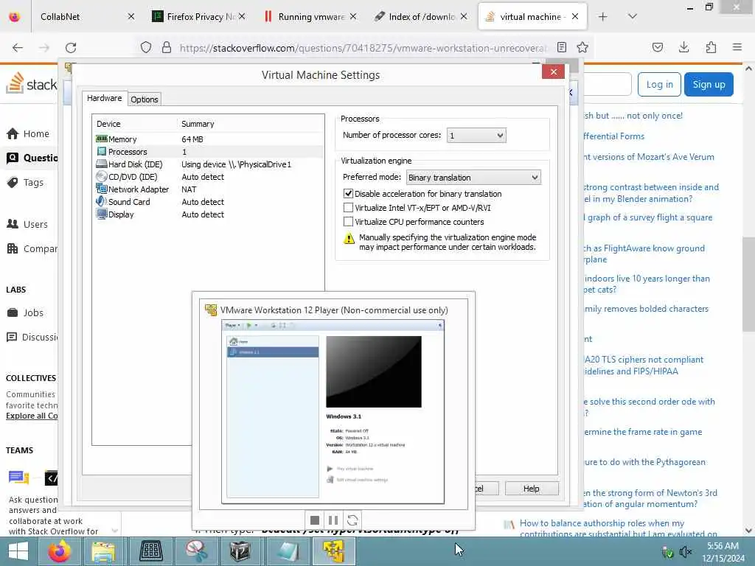Open the FlightAware know ground related question

pyautogui.click(x=644, y=254)
